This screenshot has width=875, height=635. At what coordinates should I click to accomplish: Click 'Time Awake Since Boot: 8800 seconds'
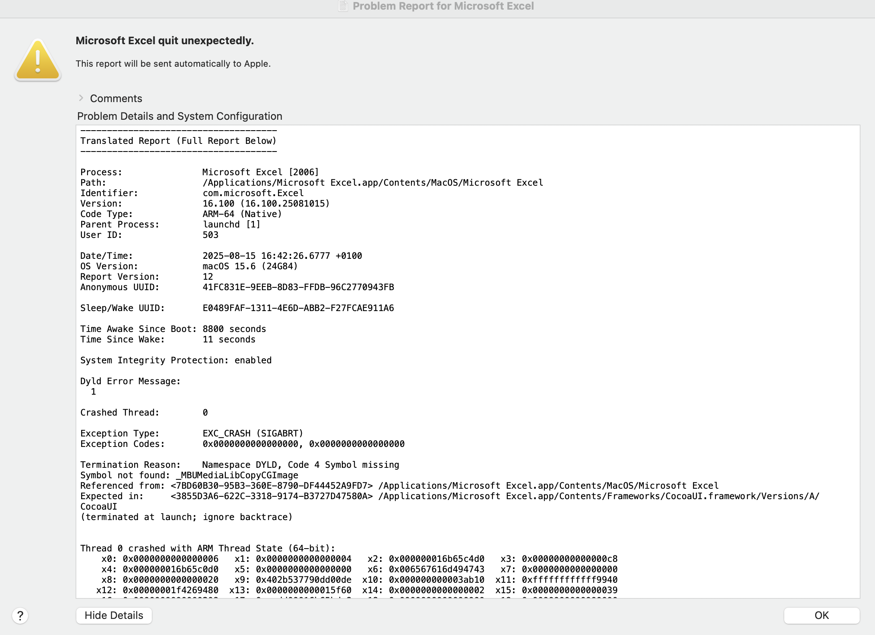[x=173, y=329]
